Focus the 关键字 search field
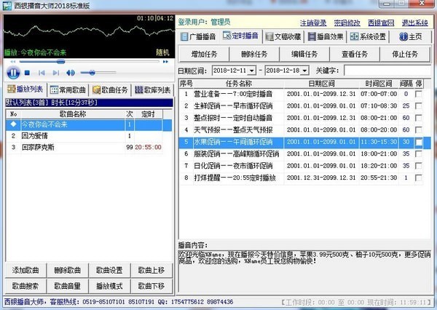The height and width of the screenshot is (310, 437). 387,71
